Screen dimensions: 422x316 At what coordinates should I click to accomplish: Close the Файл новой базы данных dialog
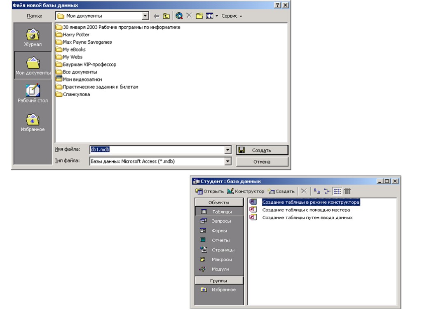286,5
